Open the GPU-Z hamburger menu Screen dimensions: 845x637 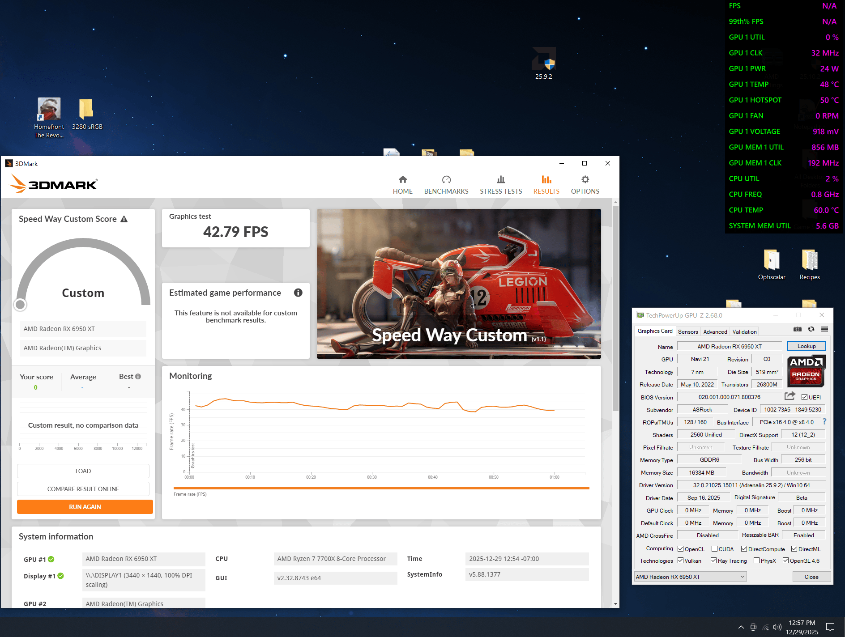(x=824, y=329)
